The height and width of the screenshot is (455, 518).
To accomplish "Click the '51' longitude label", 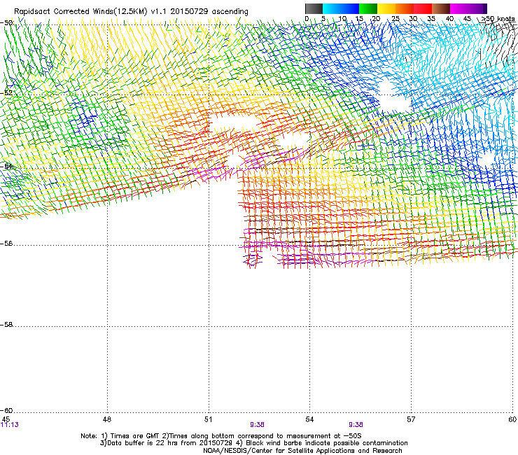I will (208, 419).
